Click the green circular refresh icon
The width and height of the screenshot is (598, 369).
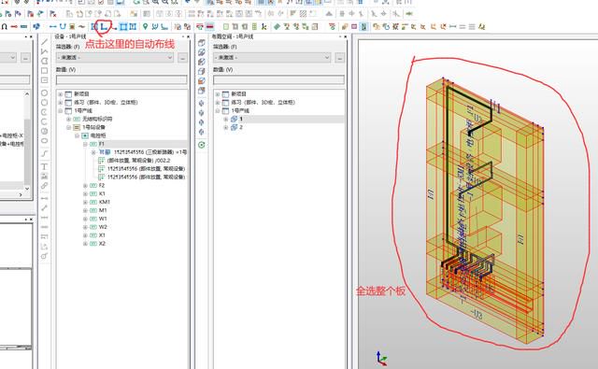click(202, 145)
